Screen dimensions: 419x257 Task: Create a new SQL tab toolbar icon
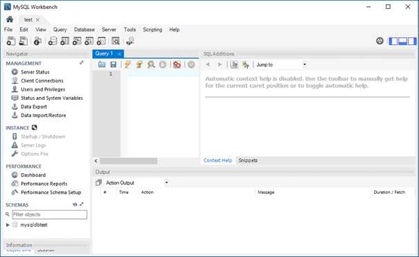tap(11, 41)
